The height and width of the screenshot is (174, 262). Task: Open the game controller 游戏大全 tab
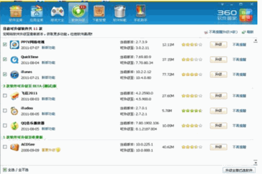[57, 14]
